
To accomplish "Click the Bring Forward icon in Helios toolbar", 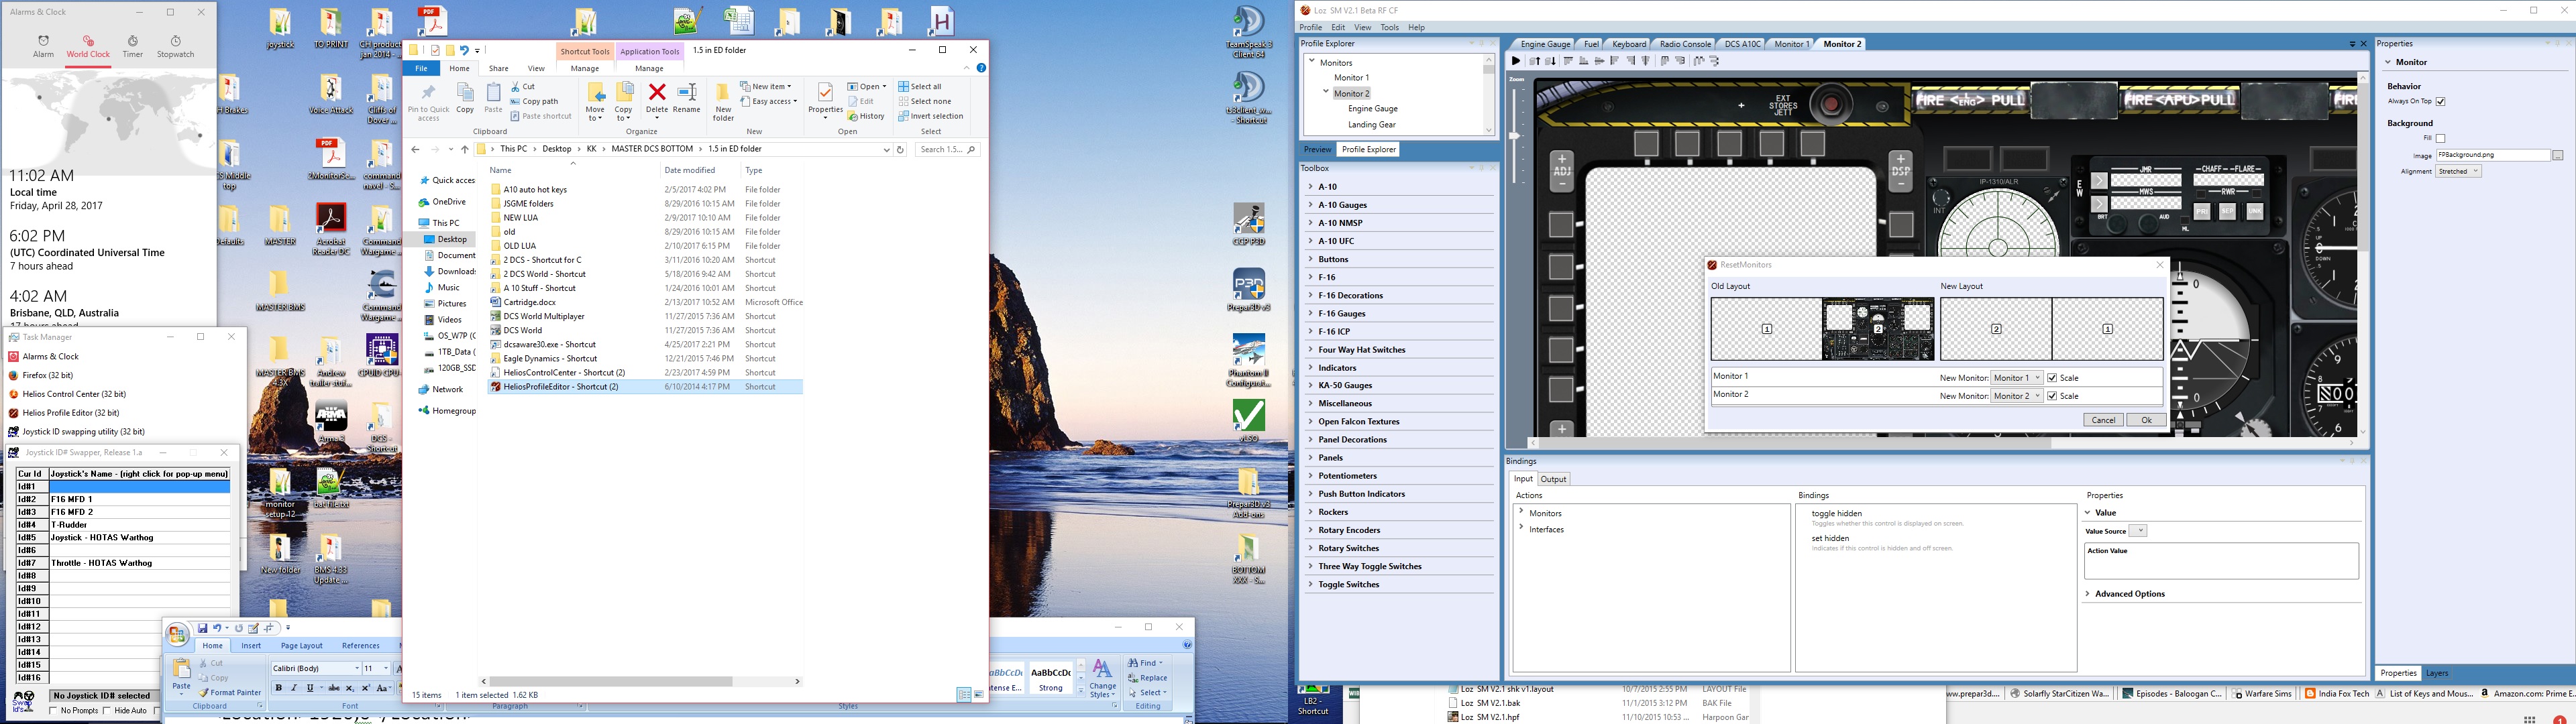I will tap(1535, 61).
